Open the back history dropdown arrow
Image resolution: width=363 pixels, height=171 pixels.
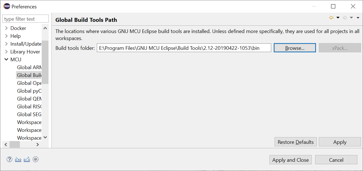(x=338, y=18)
